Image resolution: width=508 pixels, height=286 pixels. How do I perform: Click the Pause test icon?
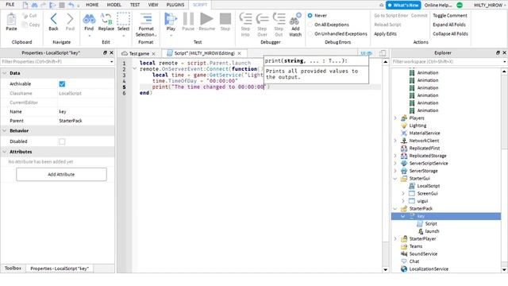188,19
